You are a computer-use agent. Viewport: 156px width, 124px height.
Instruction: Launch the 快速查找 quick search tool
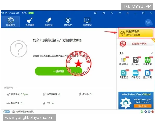point(123,74)
